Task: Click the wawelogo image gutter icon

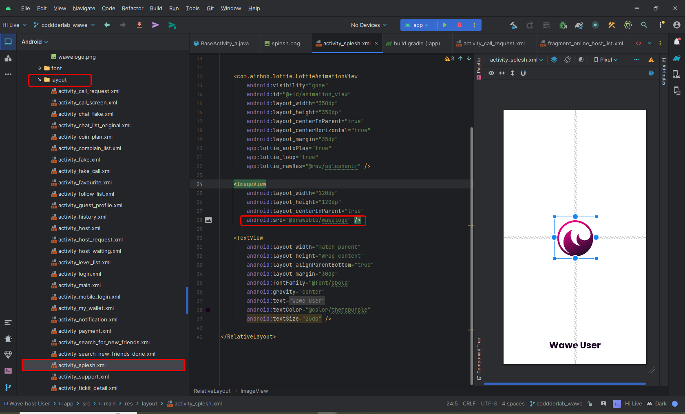Action: coord(208,220)
